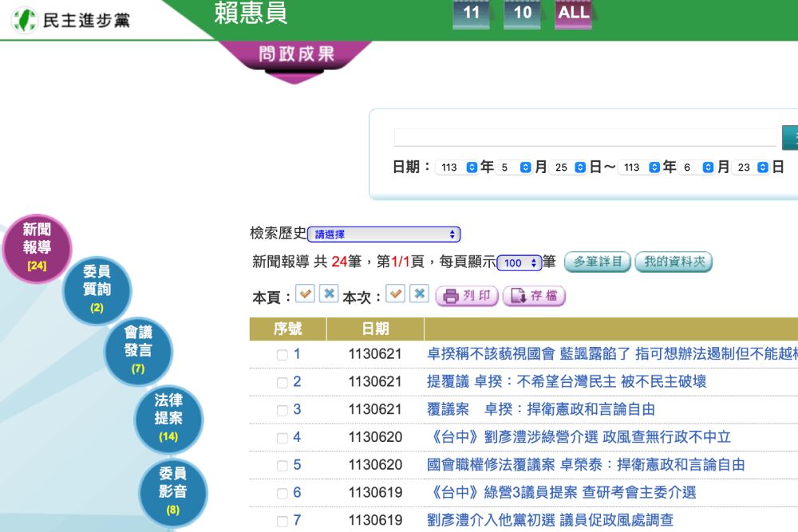Click row number 4 link
Image resolution: width=798 pixels, height=532 pixels.
[x=297, y=437]
